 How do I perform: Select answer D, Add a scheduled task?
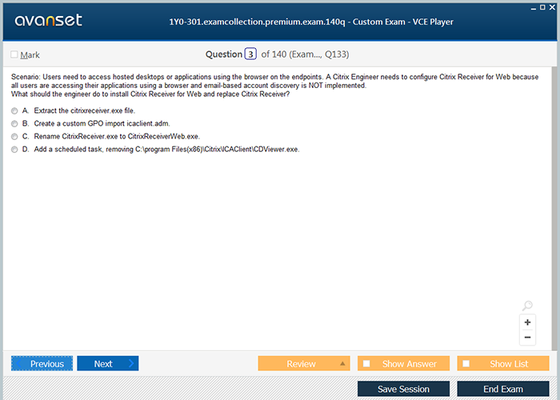(14, 149)
